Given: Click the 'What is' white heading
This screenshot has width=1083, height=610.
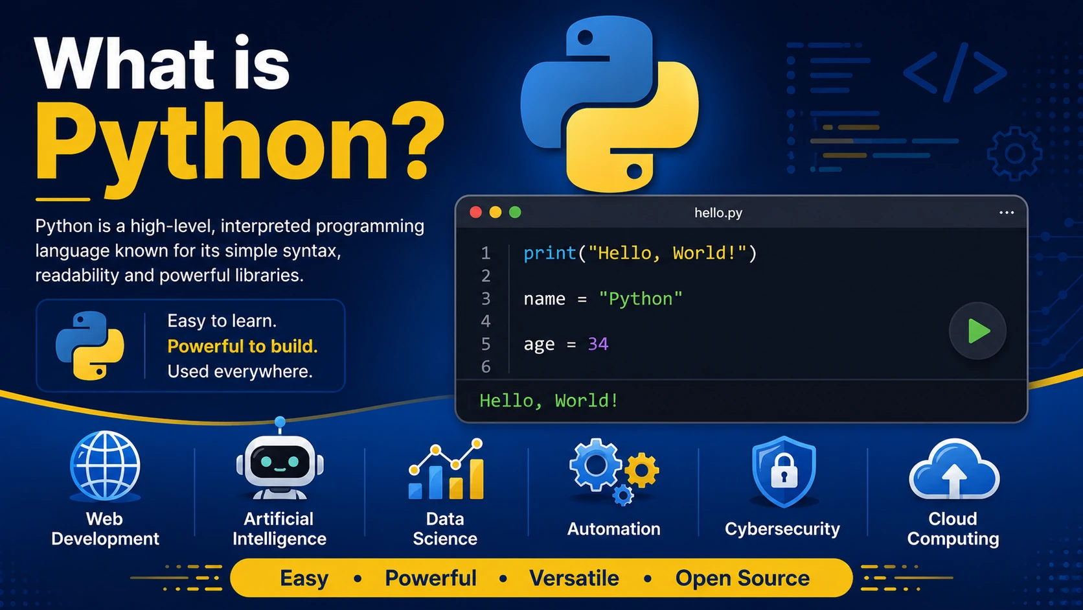Looking at the screenshot, I should point(162,64).
